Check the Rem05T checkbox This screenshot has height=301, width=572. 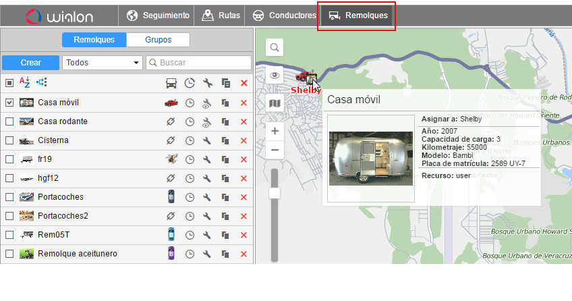(x=9, y=235)
